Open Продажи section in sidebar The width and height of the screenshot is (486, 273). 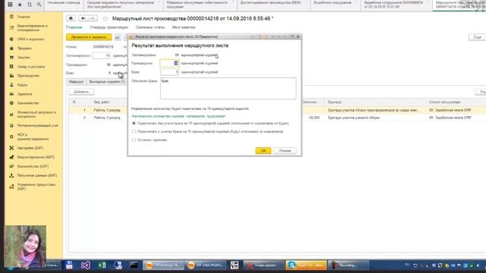click(24, 49)
